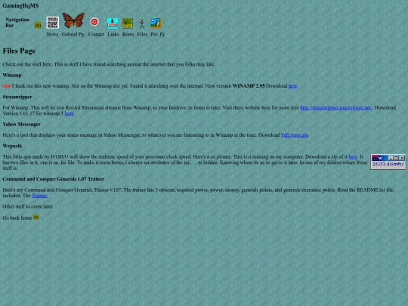This screenshot has height=306, width=408.
Task: Click the Links label
Action: point(113,34)
